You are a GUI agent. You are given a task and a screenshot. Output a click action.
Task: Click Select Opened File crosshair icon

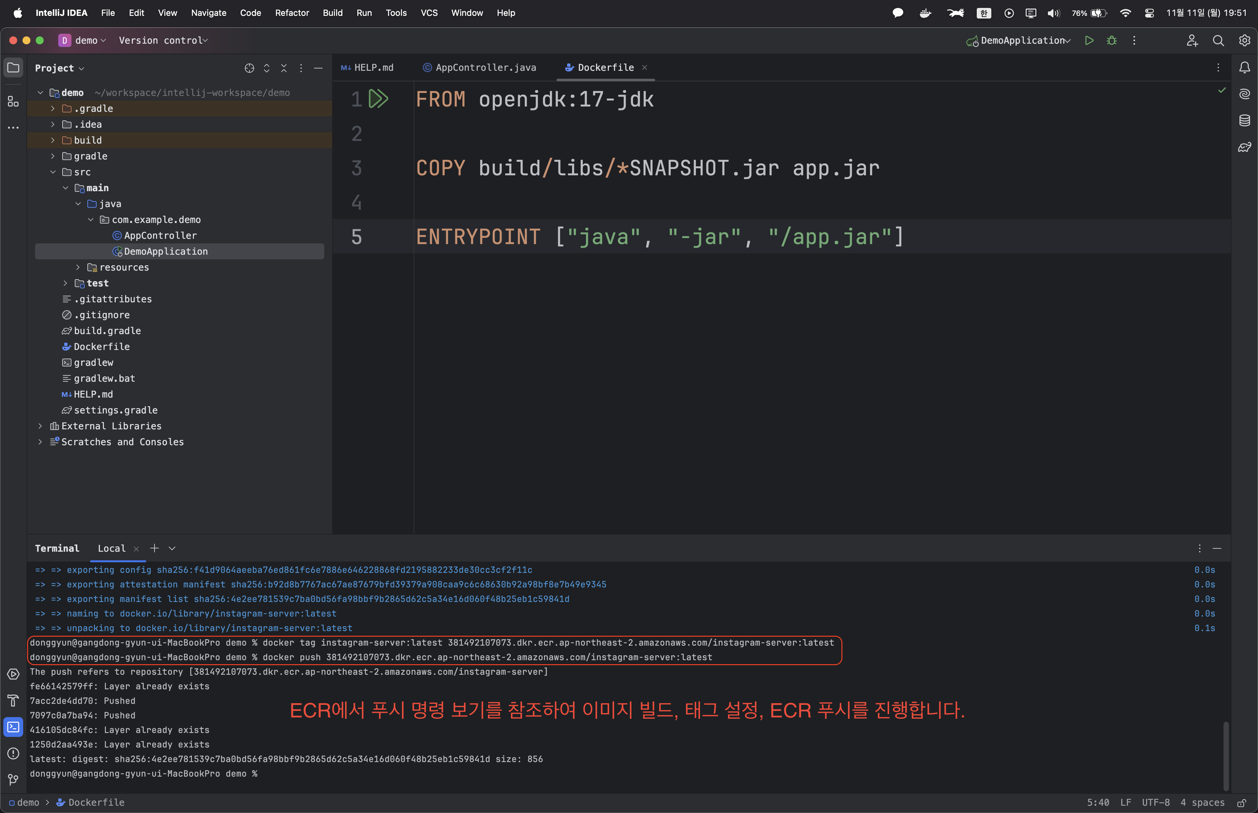(x=249, y=68)
